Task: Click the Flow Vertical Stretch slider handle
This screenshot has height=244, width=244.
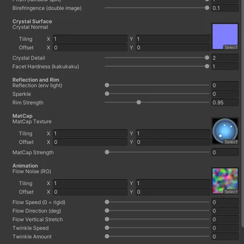Action: coord(107,219)
